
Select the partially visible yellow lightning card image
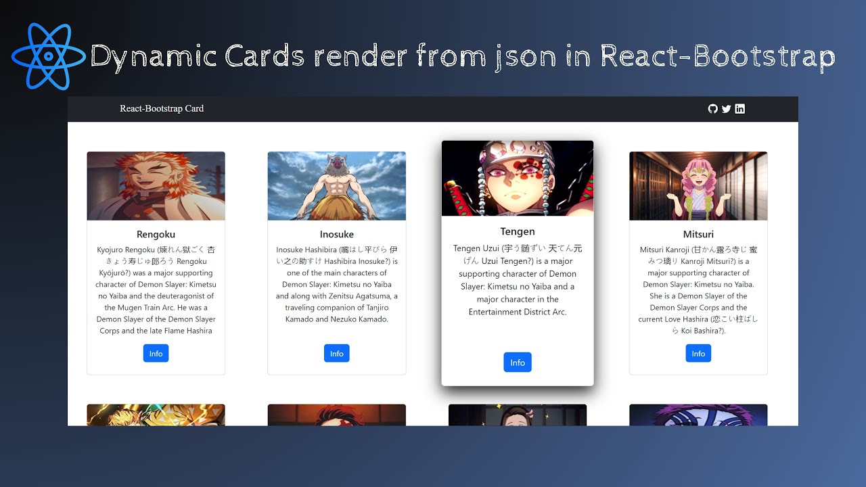click(156, 415)
